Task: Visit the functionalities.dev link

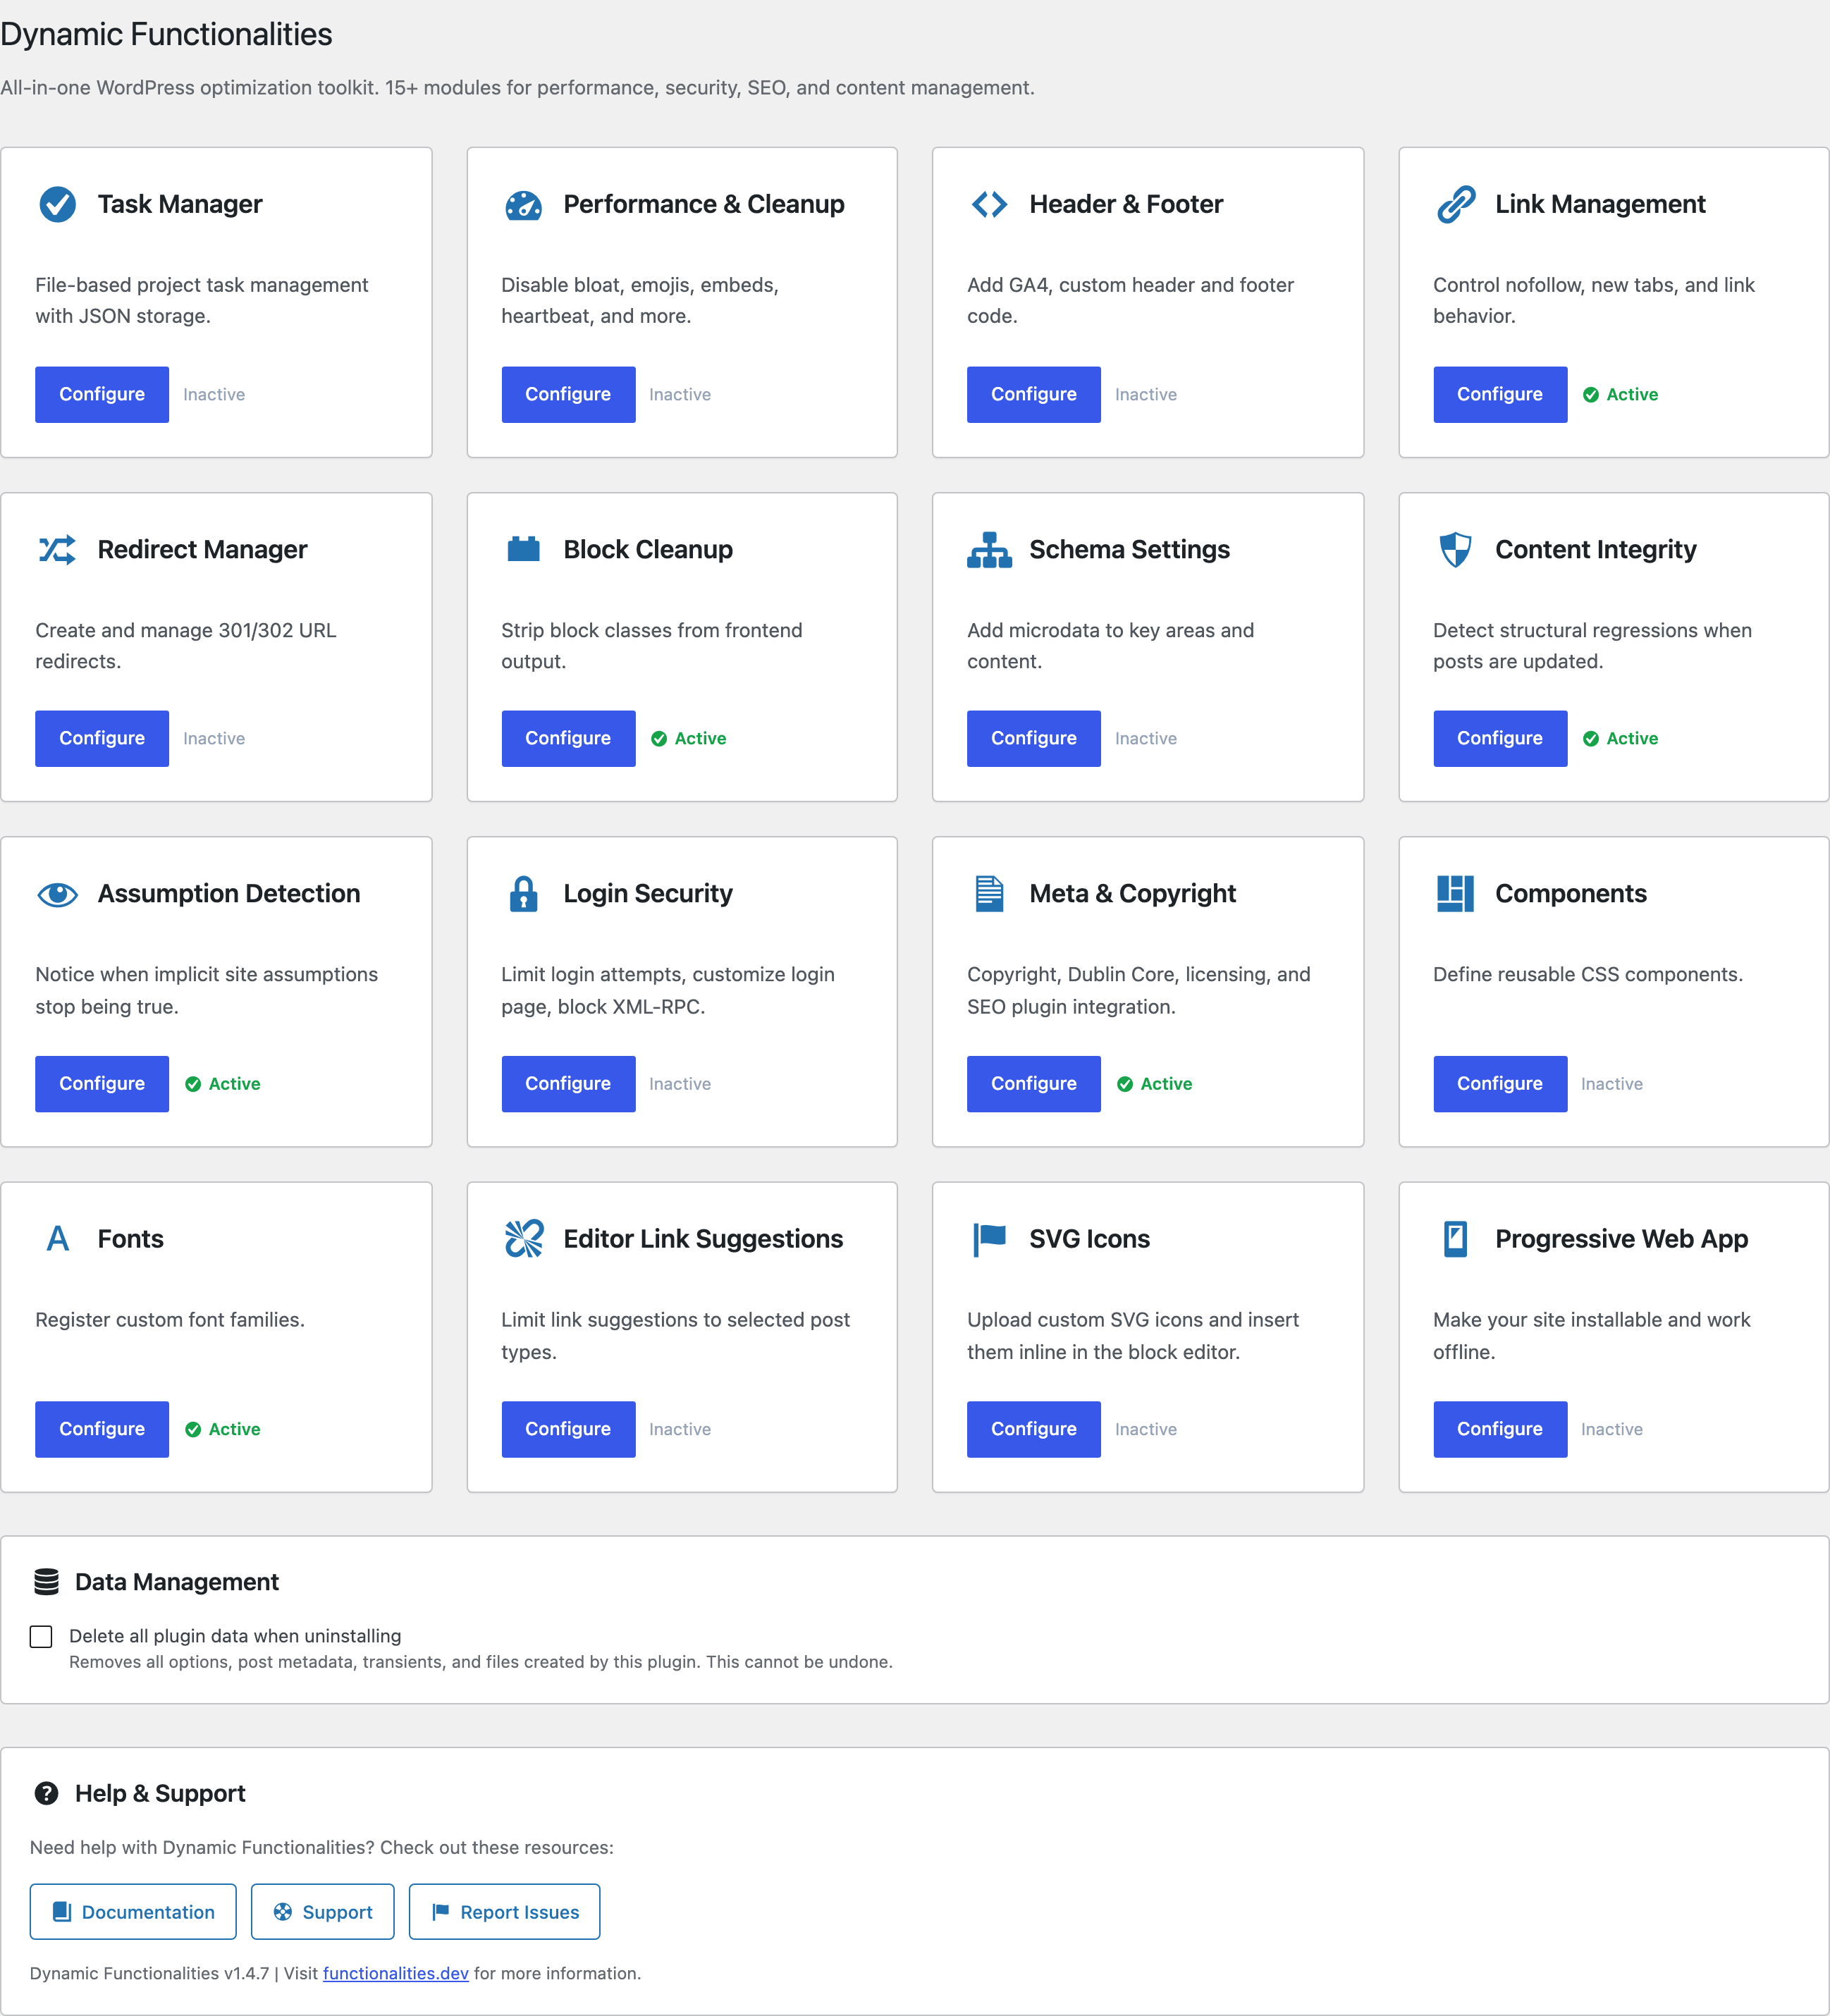Action: pyautogui.click(x=395, y=1973)
